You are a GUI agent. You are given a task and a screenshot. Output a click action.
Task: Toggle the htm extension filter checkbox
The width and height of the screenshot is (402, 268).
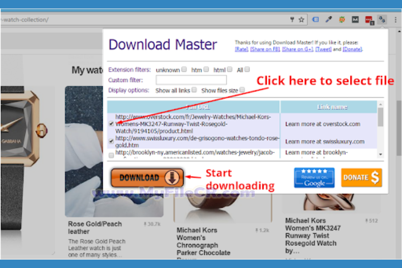(x=206, y=69)
